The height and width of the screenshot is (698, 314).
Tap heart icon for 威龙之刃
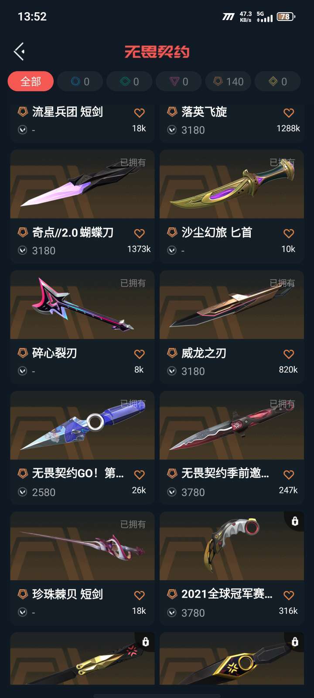(289, 354)
